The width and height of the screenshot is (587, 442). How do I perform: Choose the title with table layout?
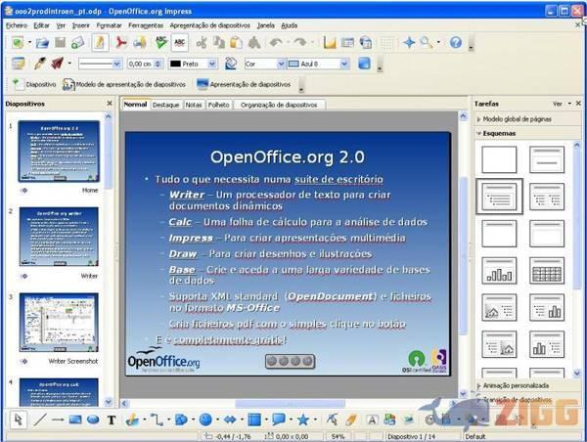tap(547, 270)
